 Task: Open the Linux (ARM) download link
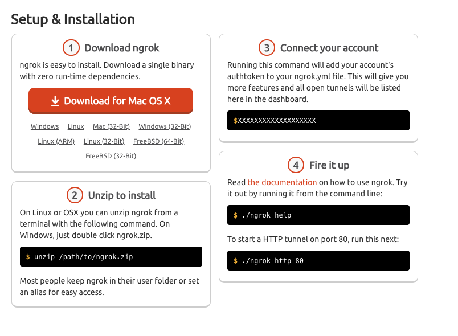pyautogui.click(x=56, y=141)
